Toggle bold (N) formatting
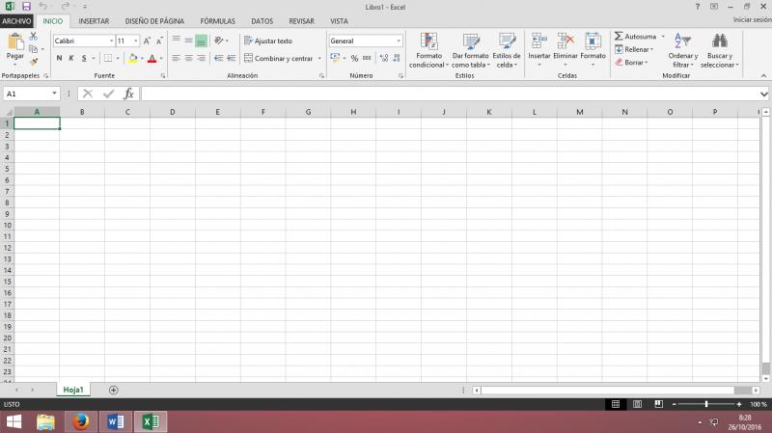This screenshot has width=772, height=433. click(x=59, y=59)
